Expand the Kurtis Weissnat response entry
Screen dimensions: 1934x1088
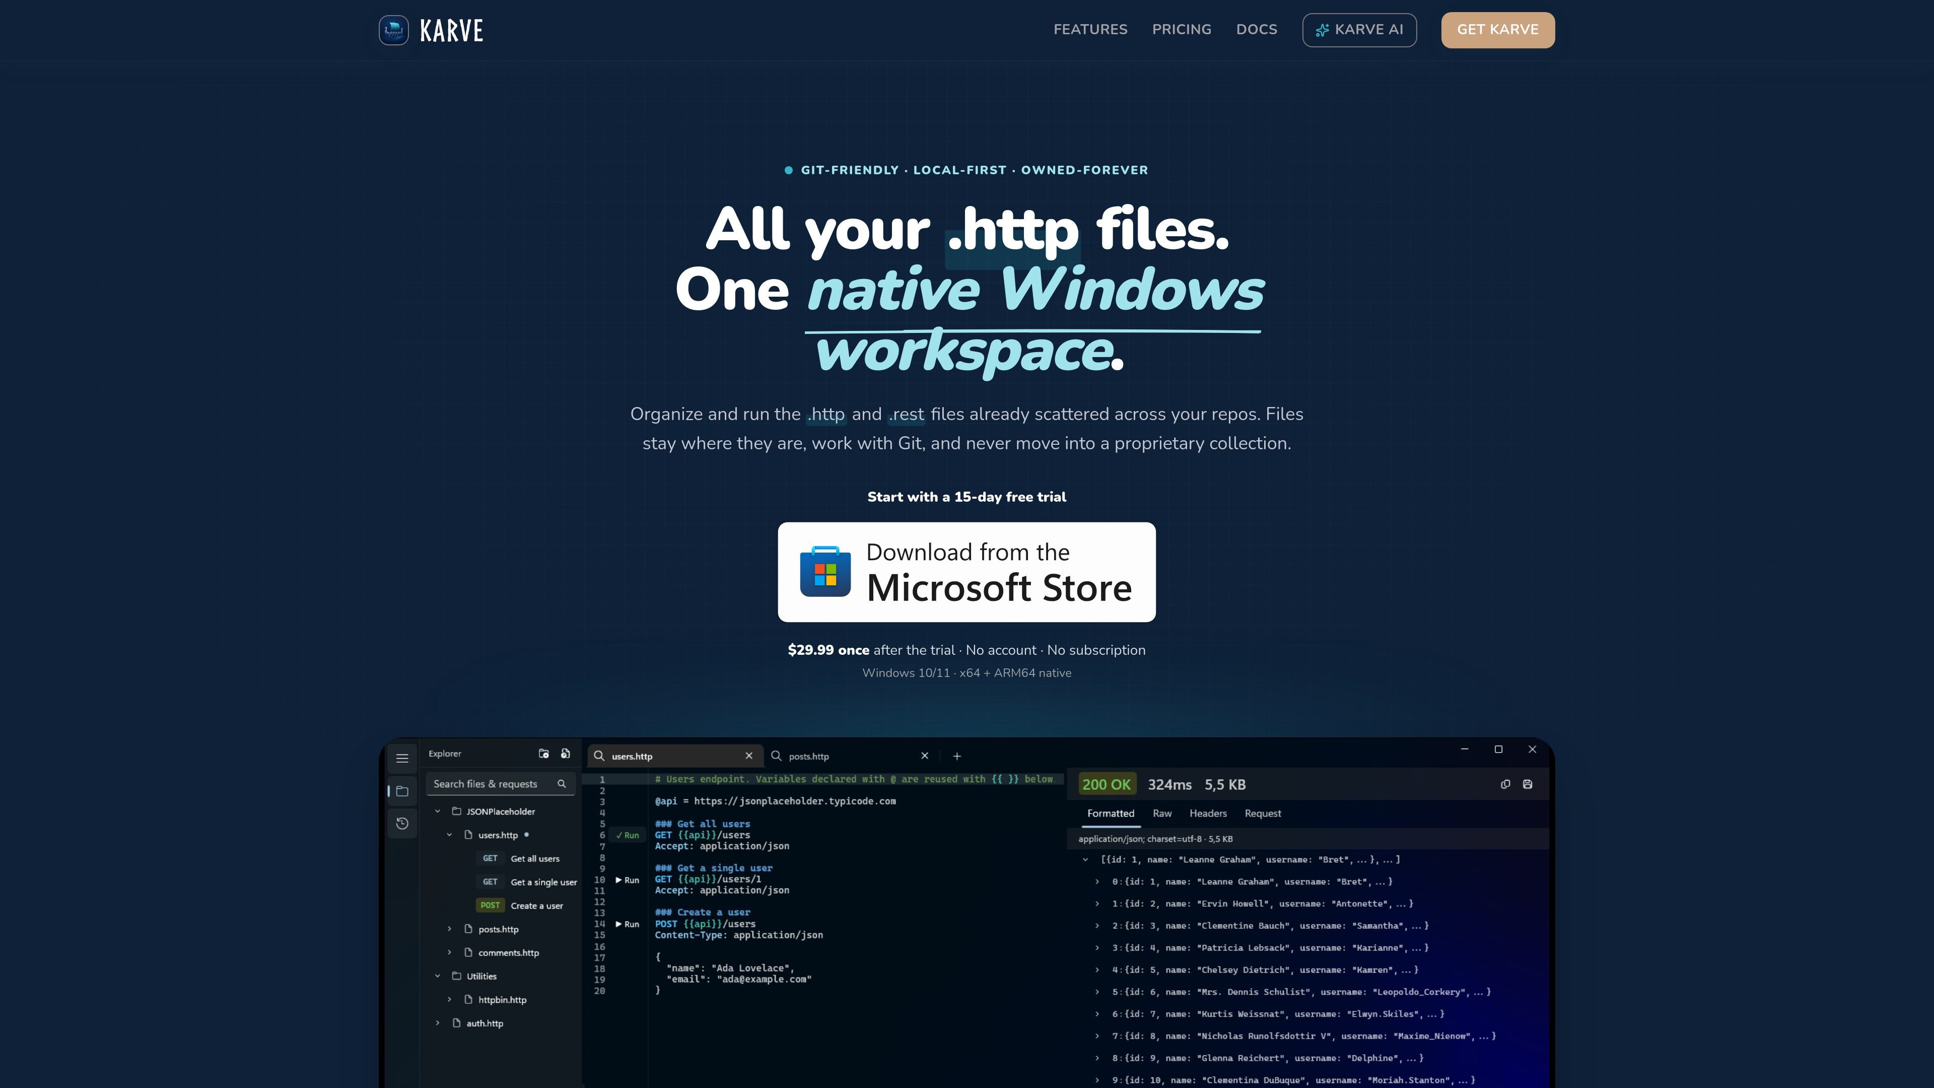click(x=1097, y=1014)
